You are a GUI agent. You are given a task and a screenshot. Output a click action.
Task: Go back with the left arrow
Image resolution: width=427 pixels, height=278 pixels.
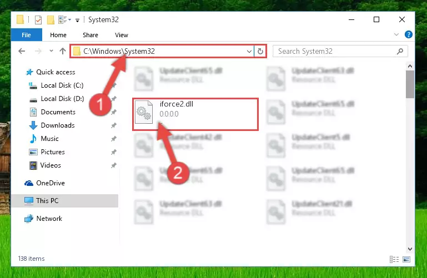(22, 51)
